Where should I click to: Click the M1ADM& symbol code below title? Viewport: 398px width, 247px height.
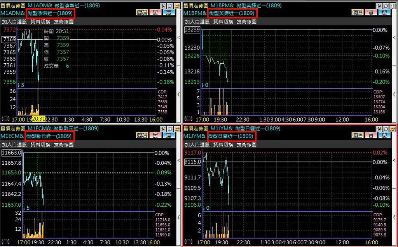pos(13,13)
